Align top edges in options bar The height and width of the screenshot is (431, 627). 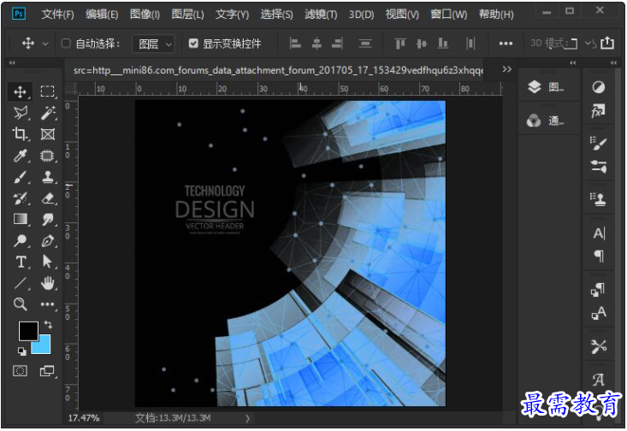coord(400,43)
